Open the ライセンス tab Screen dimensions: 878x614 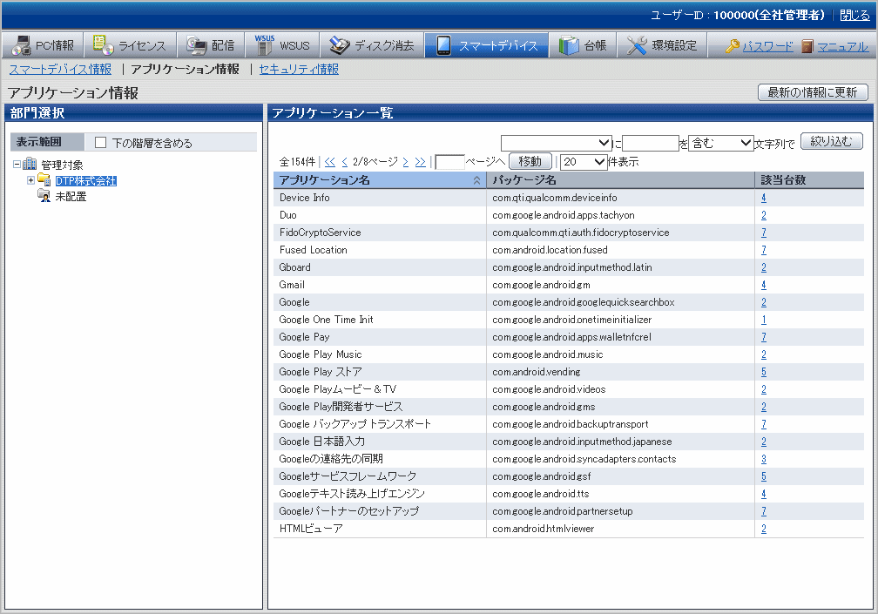click(x=131, y=45)
